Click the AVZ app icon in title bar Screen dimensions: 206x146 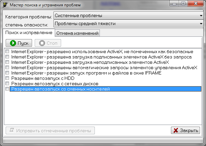point(5,5)
